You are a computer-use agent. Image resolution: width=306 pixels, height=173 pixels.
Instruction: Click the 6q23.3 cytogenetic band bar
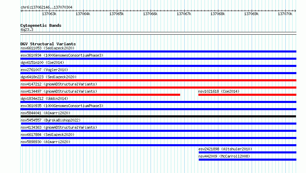158,33
